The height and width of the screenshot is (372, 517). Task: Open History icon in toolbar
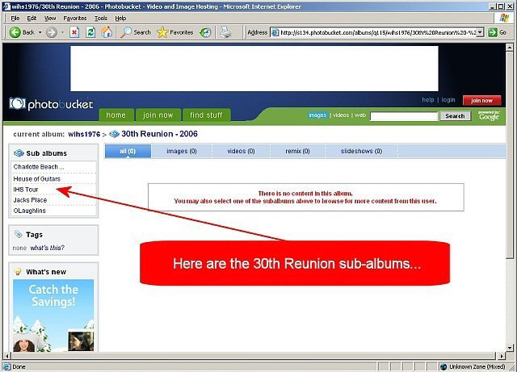click(x=205, y=32)
